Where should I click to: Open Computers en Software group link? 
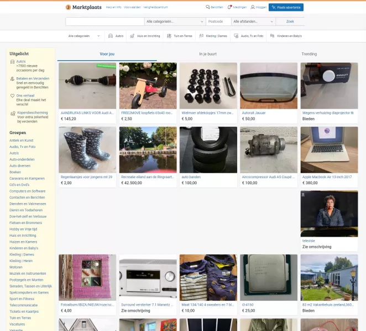[x=27, y=191]
